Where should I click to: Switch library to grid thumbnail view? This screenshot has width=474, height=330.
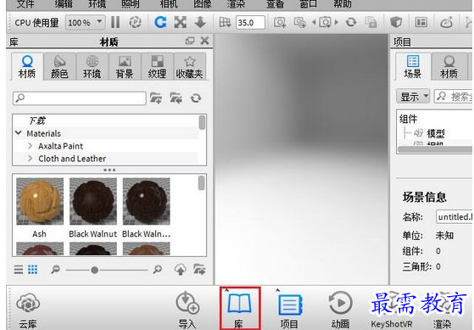point(33,269)
